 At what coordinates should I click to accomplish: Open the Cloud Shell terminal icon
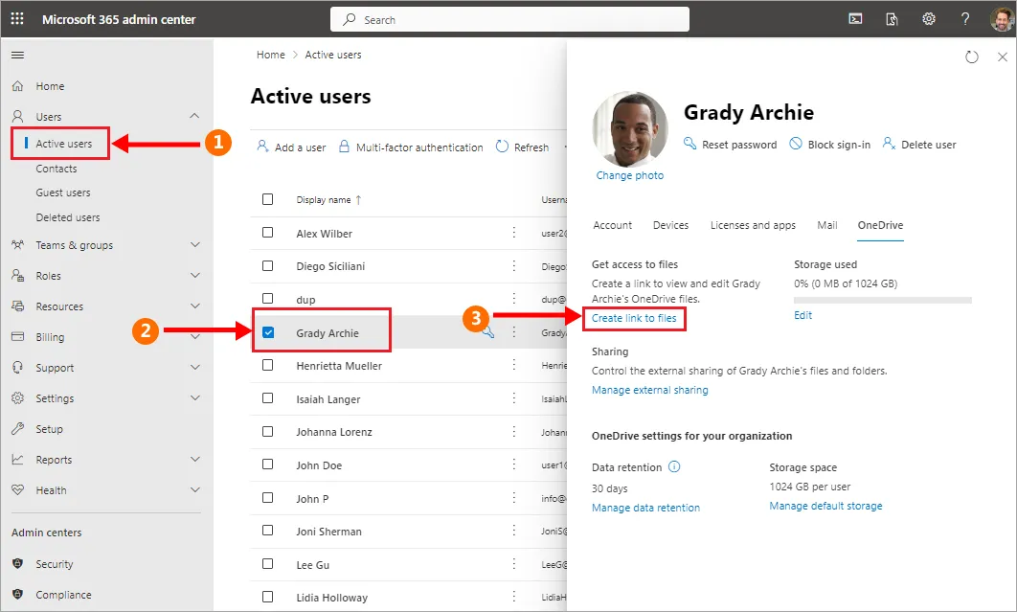(x=855, y=19)
